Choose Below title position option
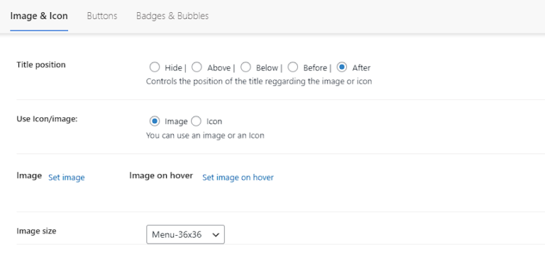Image resolution: width=545 pixels, height=279 pixels. (246, 67)
